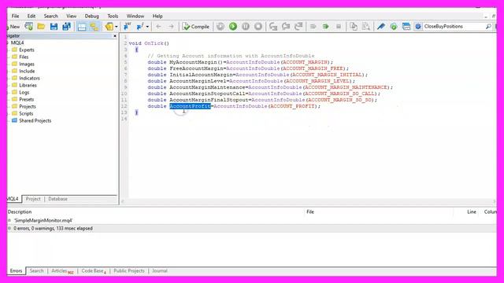Switch to the Code Base tab

[x=93, y=271]
